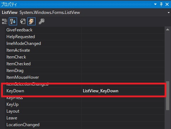Open the Property Pages wrench icon
The width and height of the screenshot is (171, 129).
42,21
